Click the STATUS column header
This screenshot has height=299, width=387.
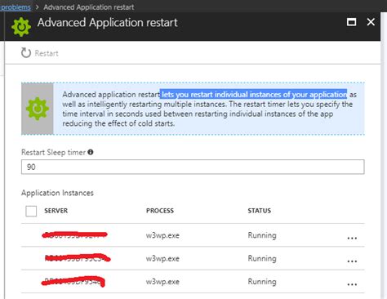260,211
